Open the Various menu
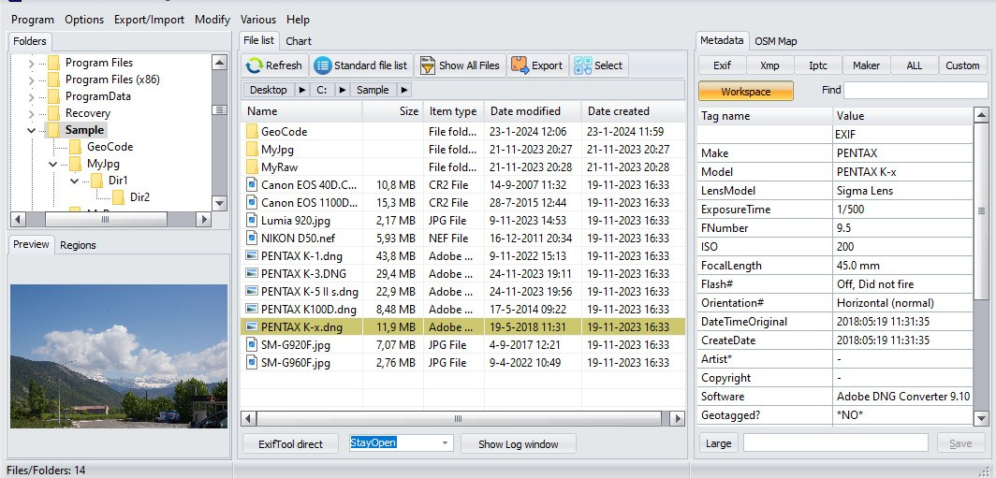Viewport: 996px width, 478px height. [258, 20]
